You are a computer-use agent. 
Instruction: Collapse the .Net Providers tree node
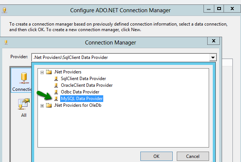(42, 72)
